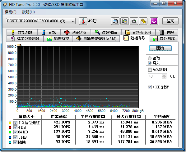Copy info to clipboard icon
Image resolution: width=186 pixels, height=152 pixels.
click(115, 21)
